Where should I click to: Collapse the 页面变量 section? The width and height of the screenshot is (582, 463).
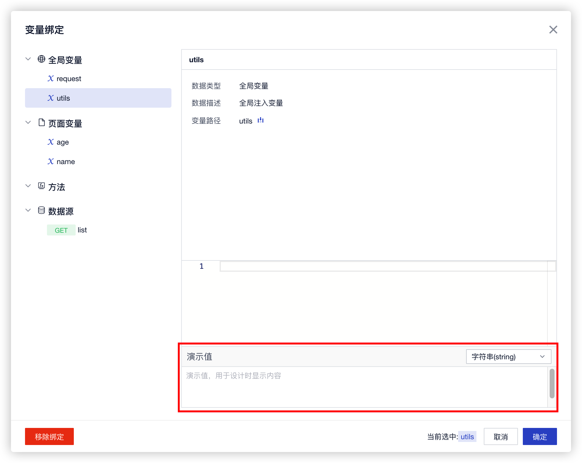(x=28, y=123)
